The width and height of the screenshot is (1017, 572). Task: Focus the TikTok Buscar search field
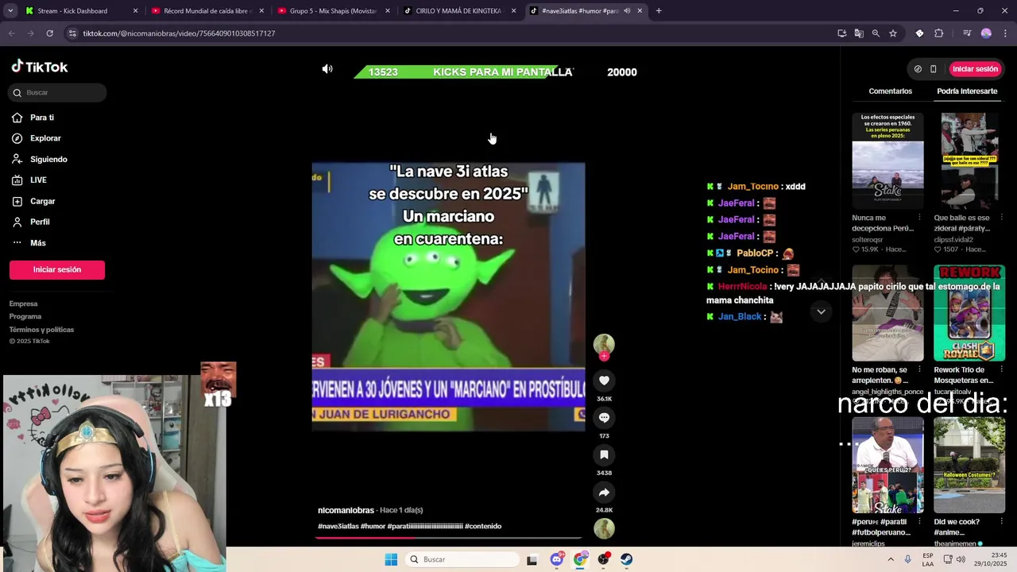[x=57, y=93]
